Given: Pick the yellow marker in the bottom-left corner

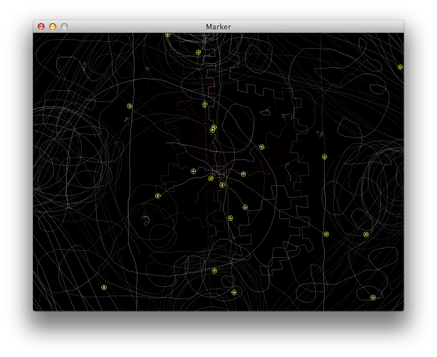Looking at the screenshot, I should 104,287.
